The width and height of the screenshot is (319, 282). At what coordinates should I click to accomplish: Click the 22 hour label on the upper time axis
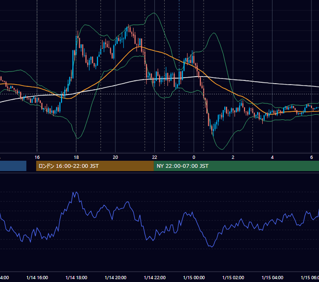pos(155,157)
